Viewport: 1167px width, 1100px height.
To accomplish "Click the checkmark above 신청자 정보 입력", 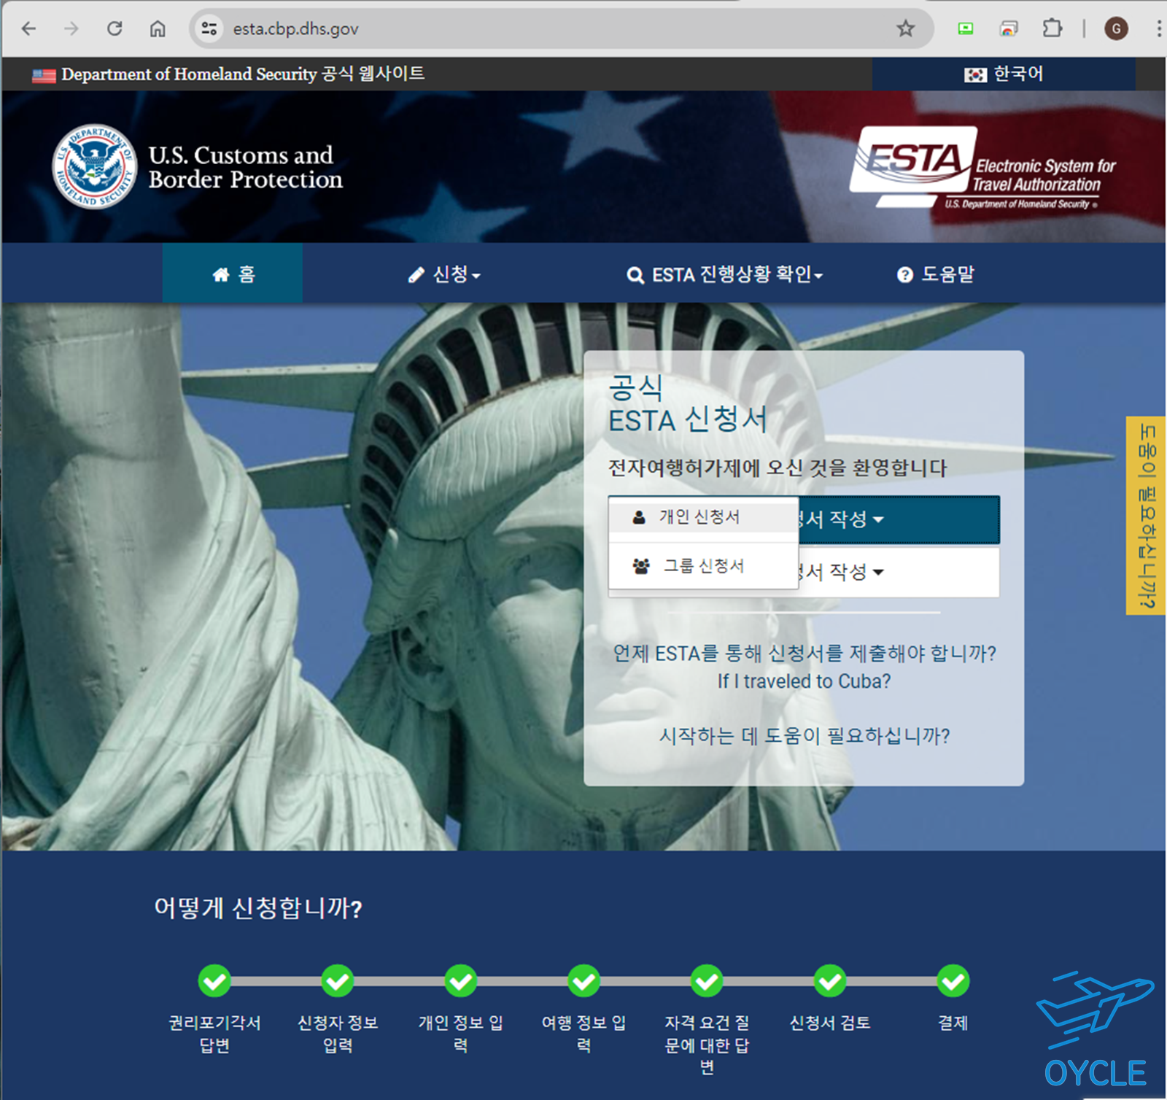I will (338, 981).
